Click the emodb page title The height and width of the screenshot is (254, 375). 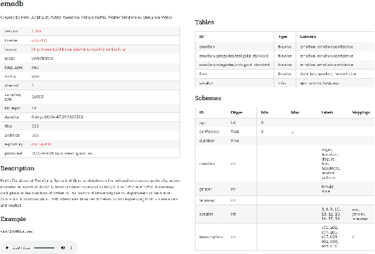[13, 6]
